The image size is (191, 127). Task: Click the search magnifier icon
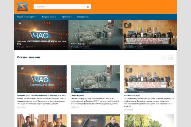pos(88,7)
